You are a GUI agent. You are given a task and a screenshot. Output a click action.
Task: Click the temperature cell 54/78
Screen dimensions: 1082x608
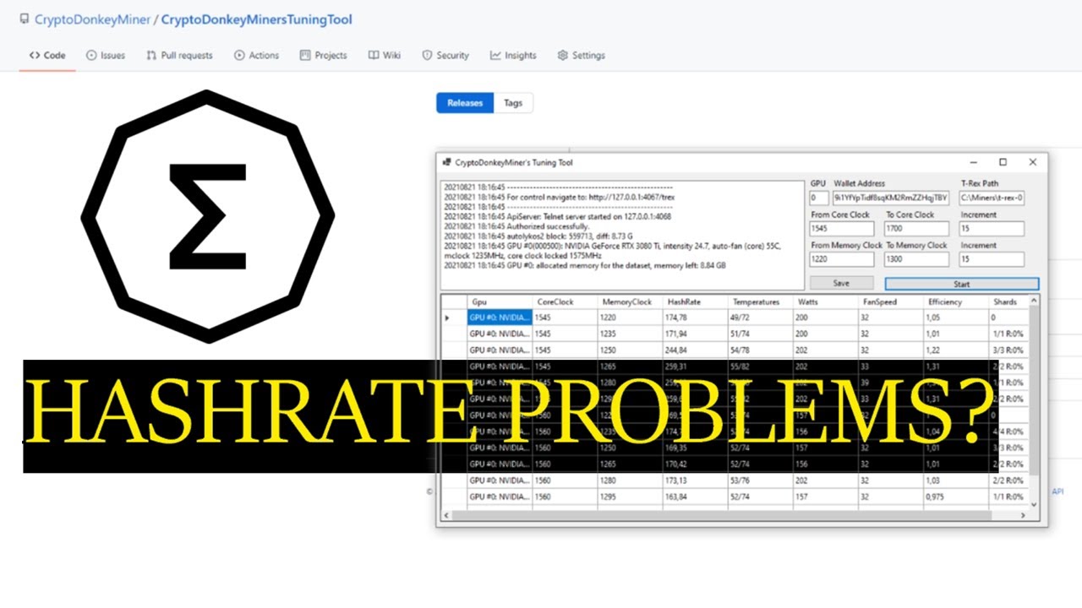click(760, 350)
